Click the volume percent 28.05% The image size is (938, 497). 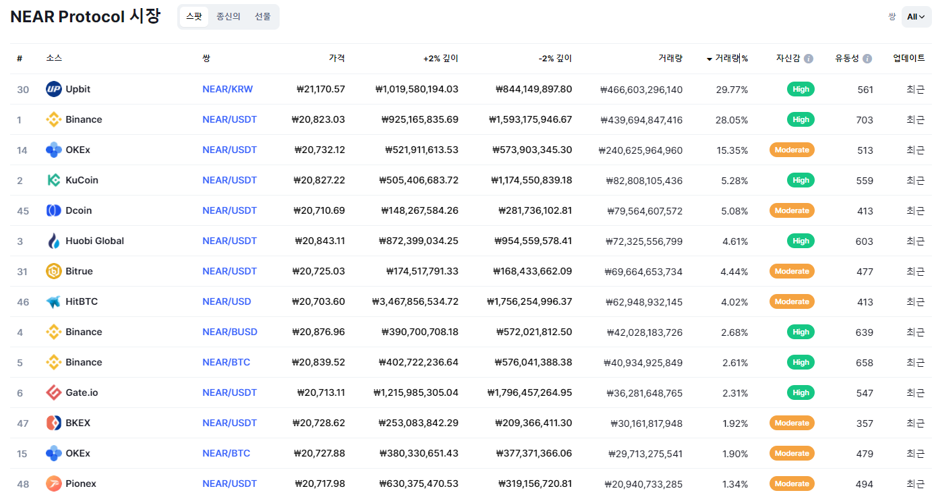tap(732, 119)
